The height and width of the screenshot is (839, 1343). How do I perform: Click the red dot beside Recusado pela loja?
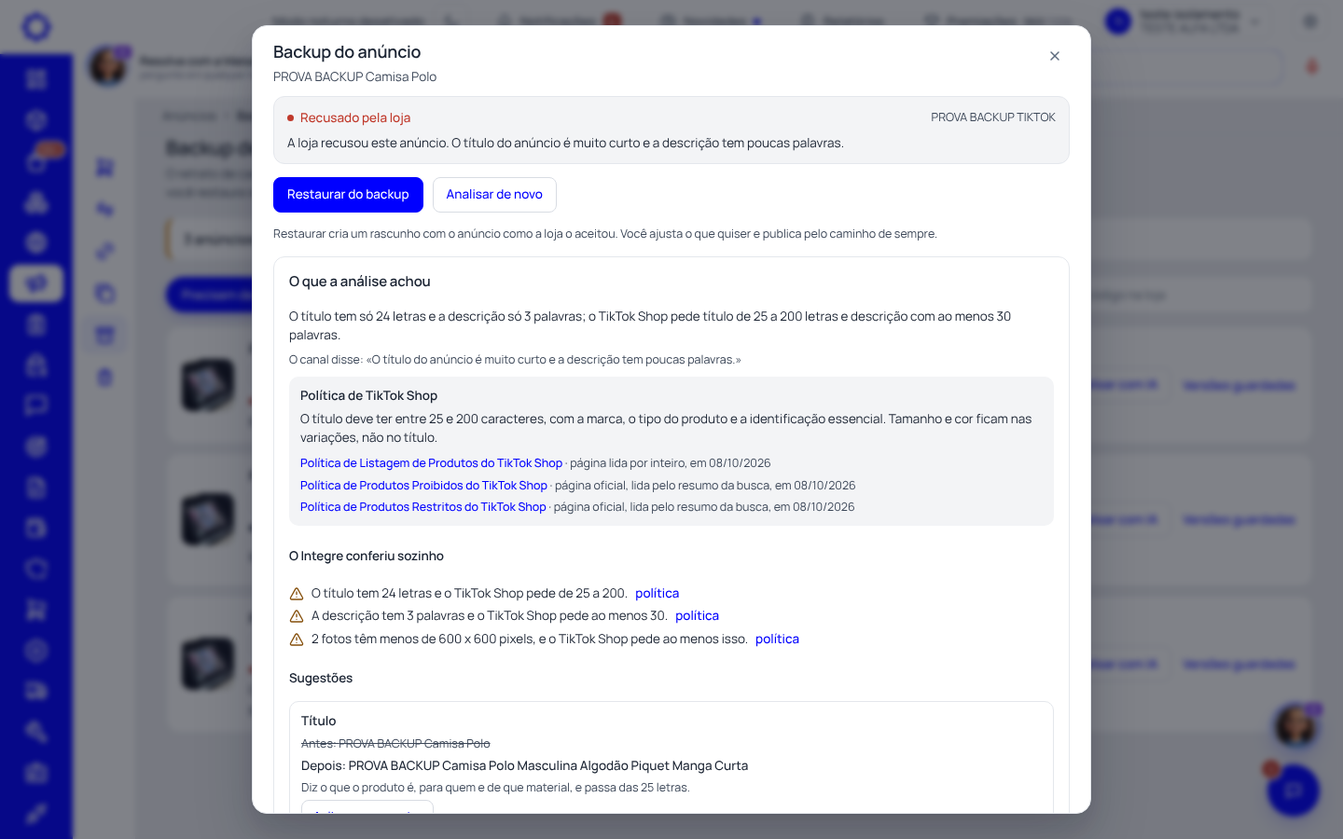(x=291, y=118)
